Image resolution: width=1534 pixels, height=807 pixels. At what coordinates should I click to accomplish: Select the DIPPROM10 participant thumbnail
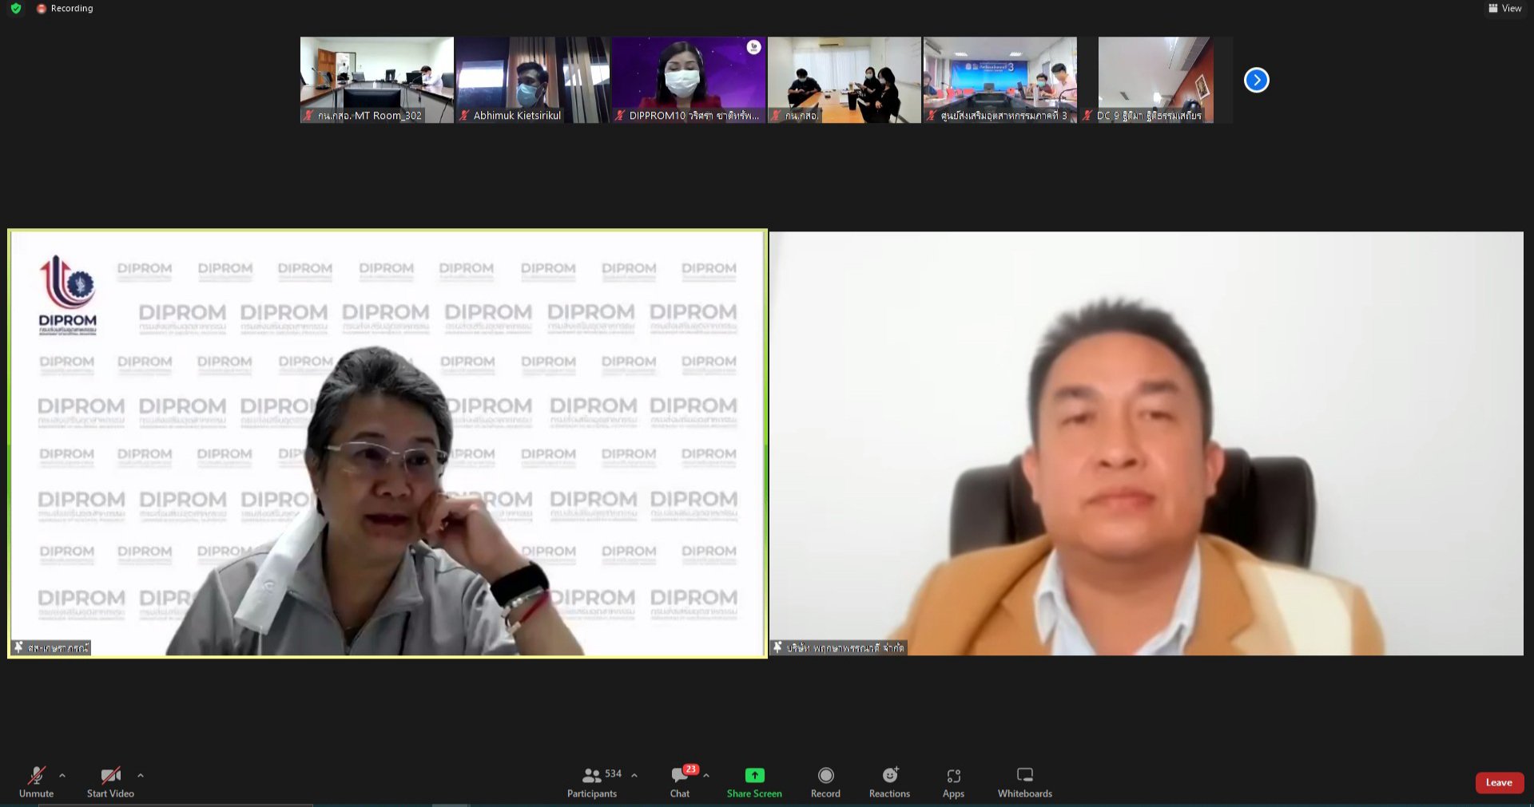pos(688,80)
